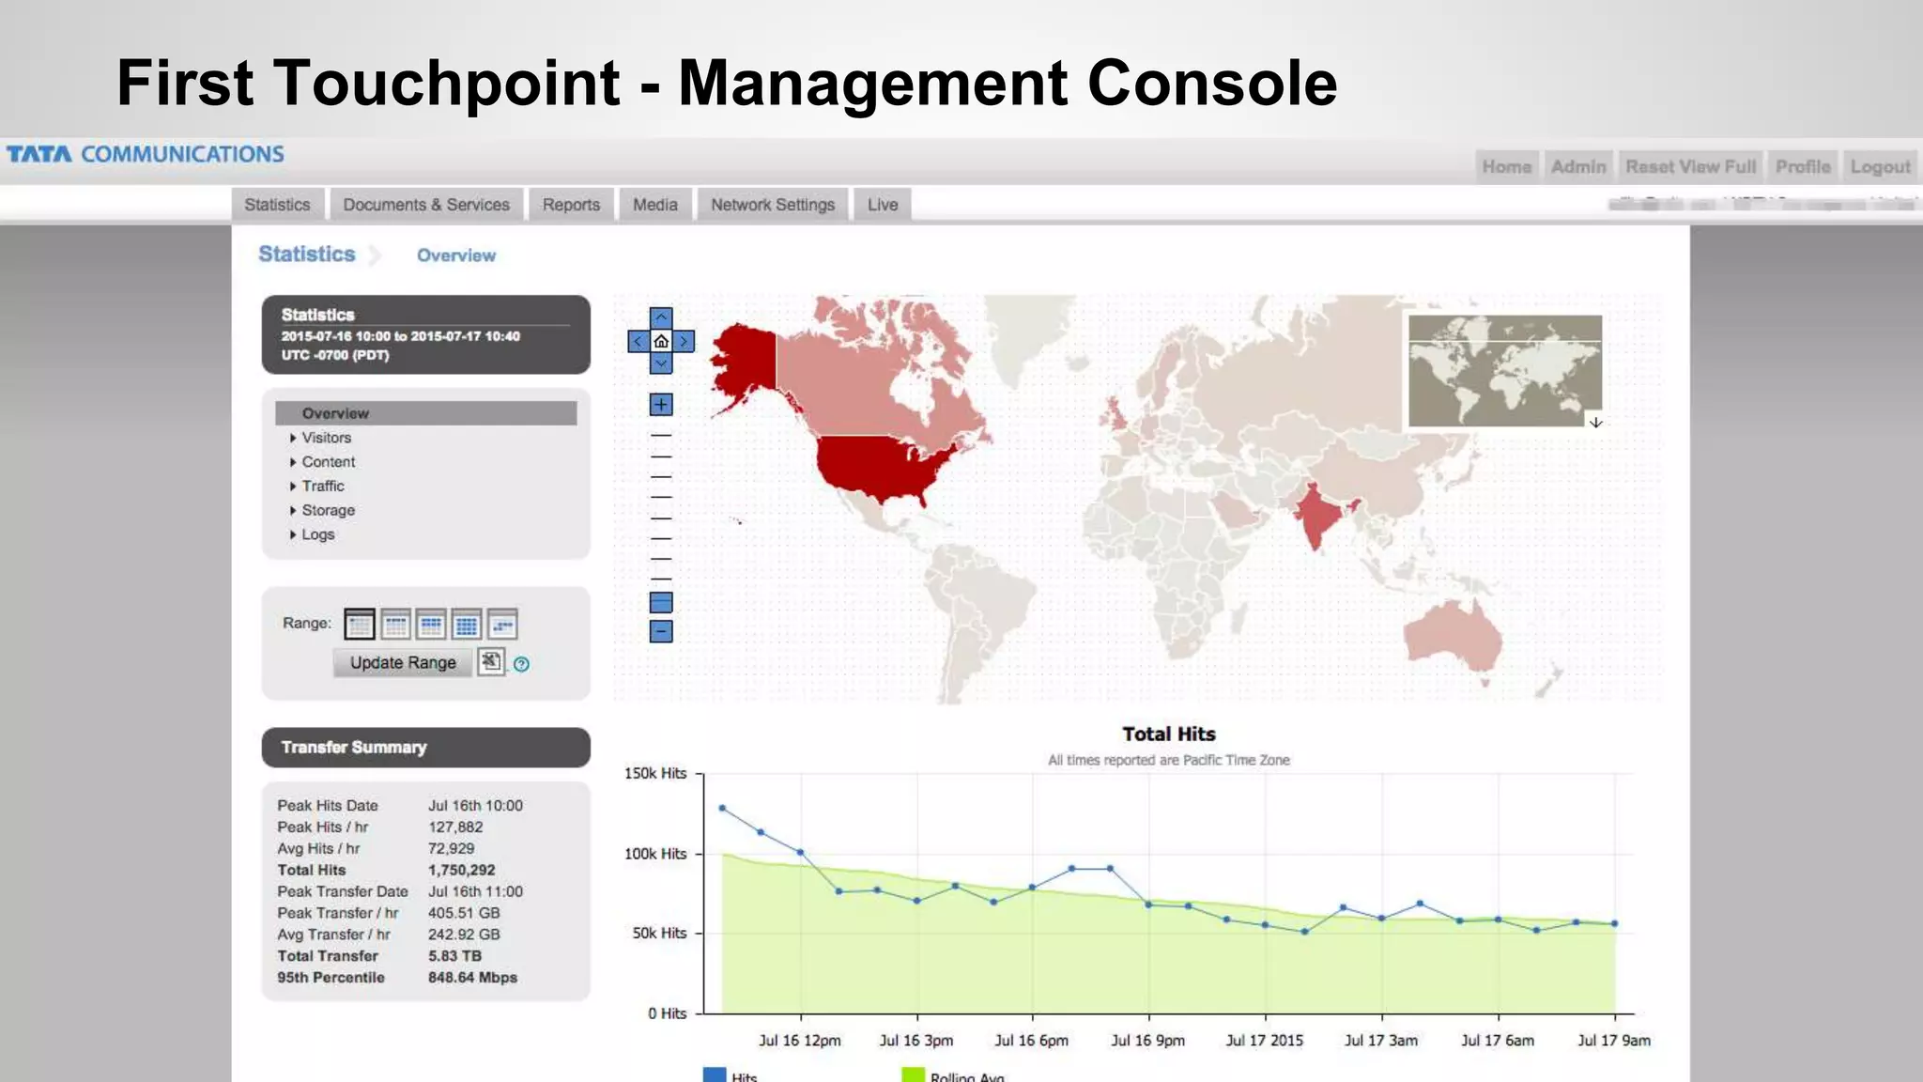Viewport: 1923px width, 1082px height.
Task: Click the 100k Hits axis label
Action: (x=655, y=854)
